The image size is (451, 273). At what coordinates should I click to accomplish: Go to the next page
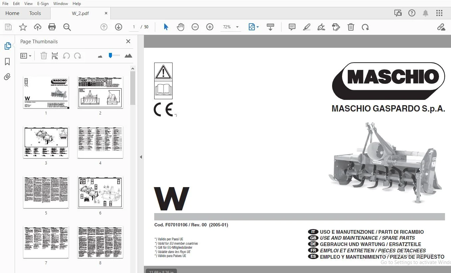[x=119, y=27]
